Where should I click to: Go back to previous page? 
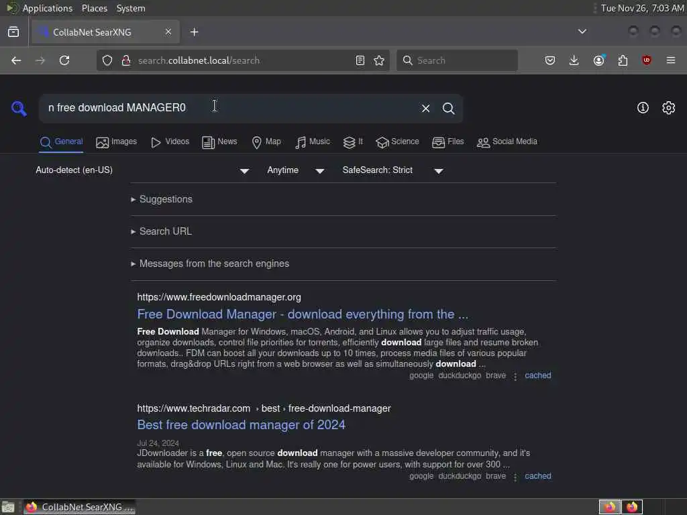coord(16,60)
